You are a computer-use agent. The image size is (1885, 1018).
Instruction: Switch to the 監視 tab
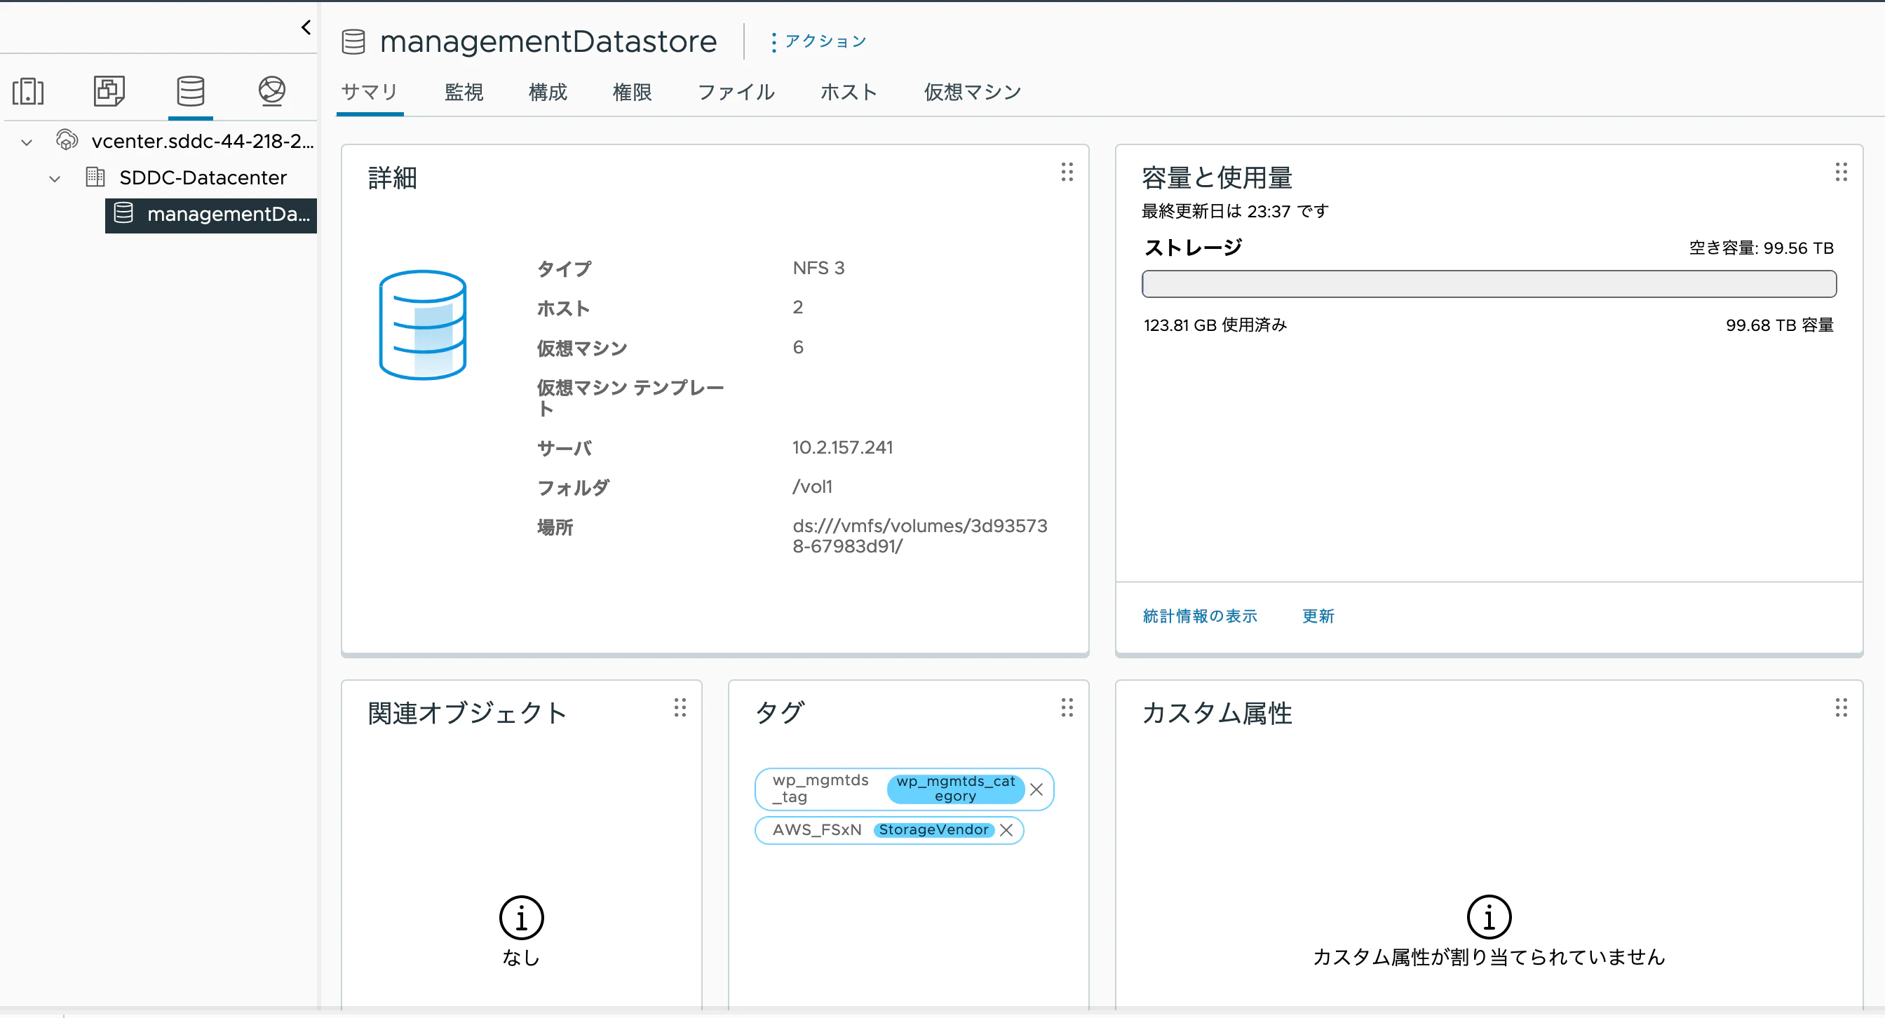click(x=464, y=92)
